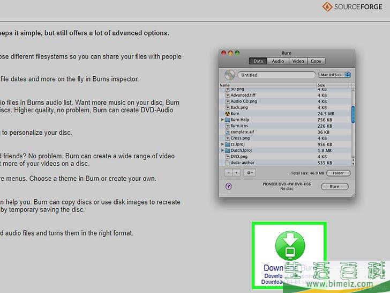Click the purple help question mark button
The height and width of the screenshot is (293, 390).
tap(228, 186)
